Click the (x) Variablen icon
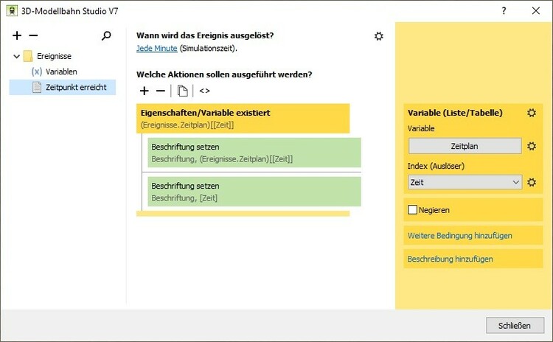The image size is (553, 342). (37, 71)
